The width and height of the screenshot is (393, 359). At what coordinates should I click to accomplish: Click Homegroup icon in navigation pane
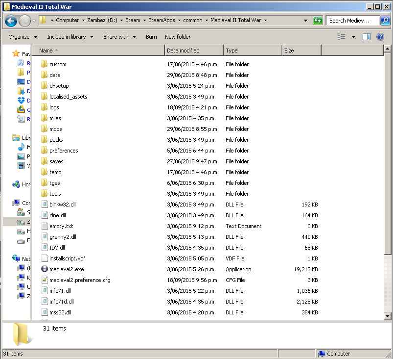[x=16, y=184]
